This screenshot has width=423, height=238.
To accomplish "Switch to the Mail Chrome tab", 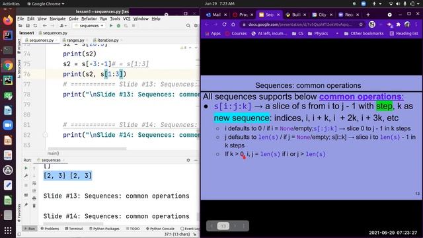I will point(216,15).
